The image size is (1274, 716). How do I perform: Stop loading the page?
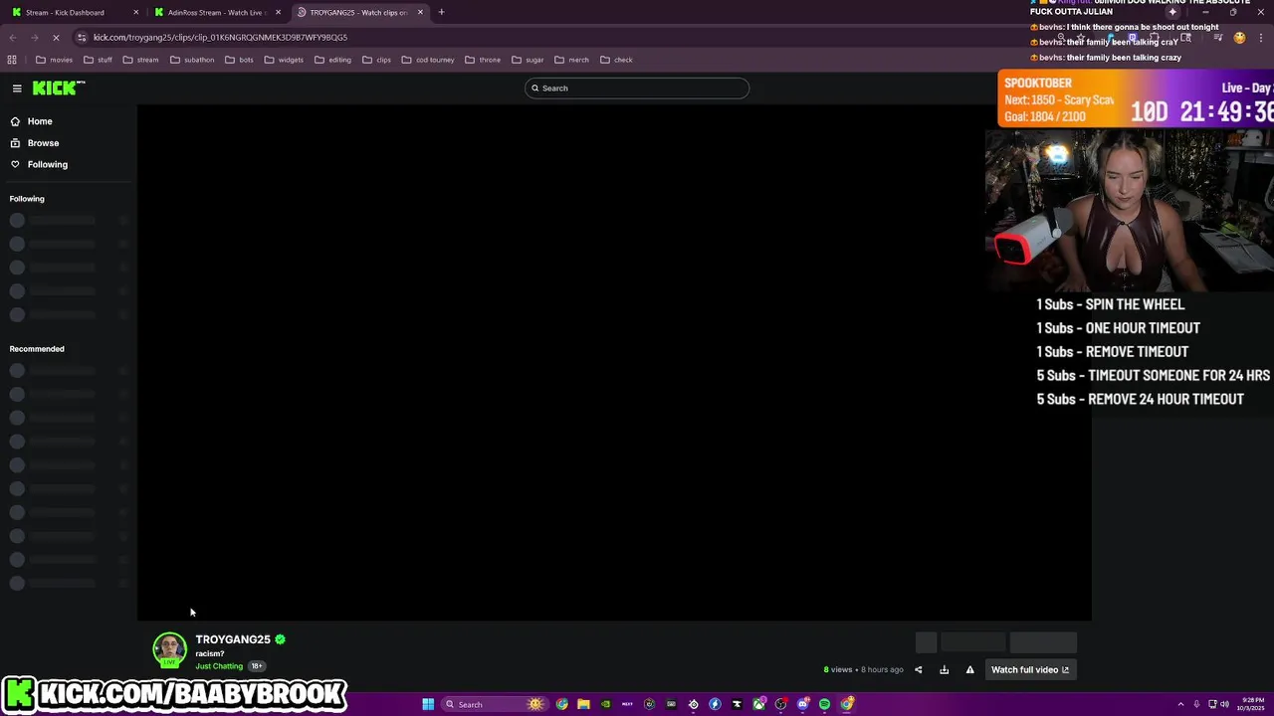point(57,37)
